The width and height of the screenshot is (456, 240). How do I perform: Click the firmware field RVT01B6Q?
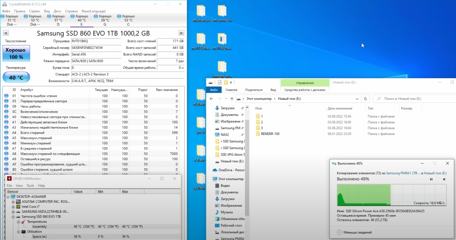click(x=96, y=41)
